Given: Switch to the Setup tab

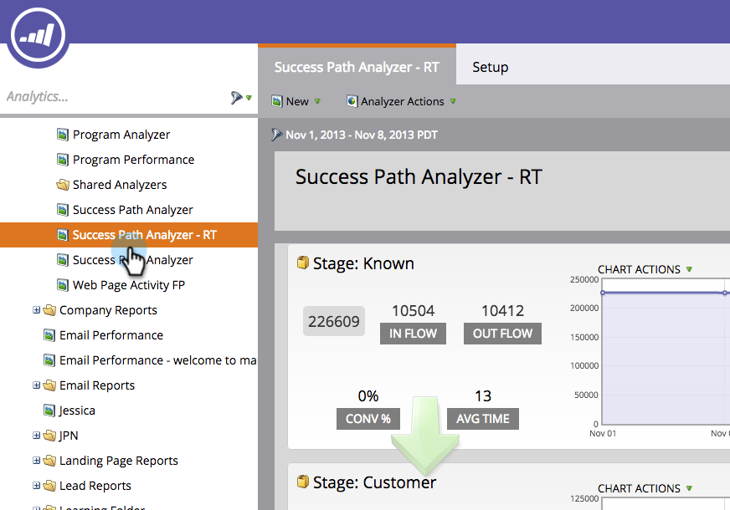Looking at the screenshot, I should [490, 67].
